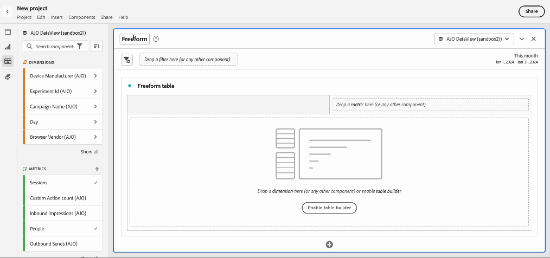Viewport: 550px width, 258px height.
Task: Click the help icon next to Freeform
Action: point(156,39)
